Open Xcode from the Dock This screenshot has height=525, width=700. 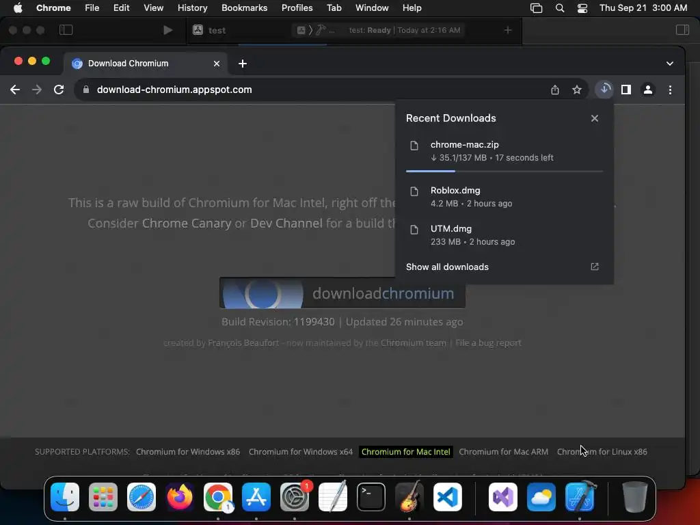click(580, 497)
